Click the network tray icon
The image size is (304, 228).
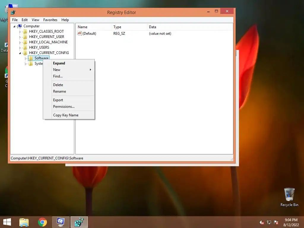(x=269, y=222)
